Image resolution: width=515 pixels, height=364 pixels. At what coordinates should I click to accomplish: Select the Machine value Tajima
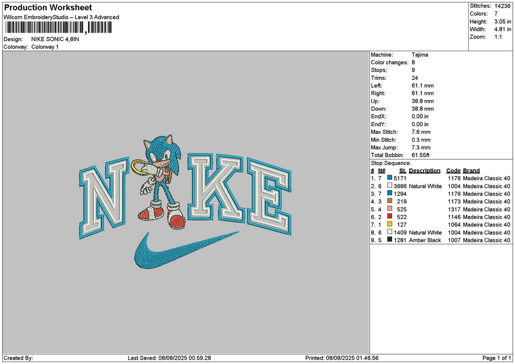pyautogui.click(x=420, y=55)
